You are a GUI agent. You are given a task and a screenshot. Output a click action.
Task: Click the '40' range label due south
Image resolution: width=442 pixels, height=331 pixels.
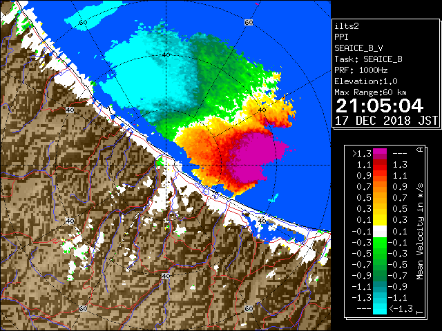coord(166,276)
